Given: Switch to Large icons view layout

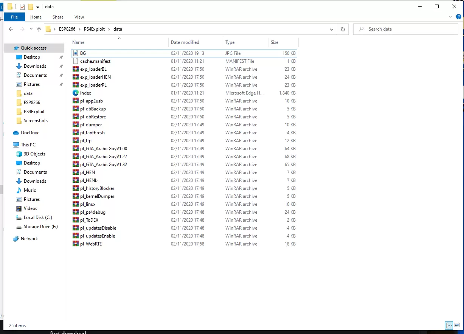Looking at the screenshot, I should [457, 325].
